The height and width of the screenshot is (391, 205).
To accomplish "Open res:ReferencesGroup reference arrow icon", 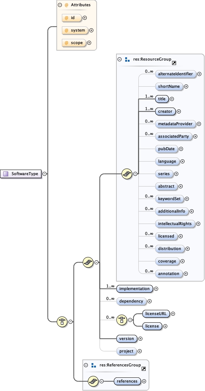I will click(143, 369).
